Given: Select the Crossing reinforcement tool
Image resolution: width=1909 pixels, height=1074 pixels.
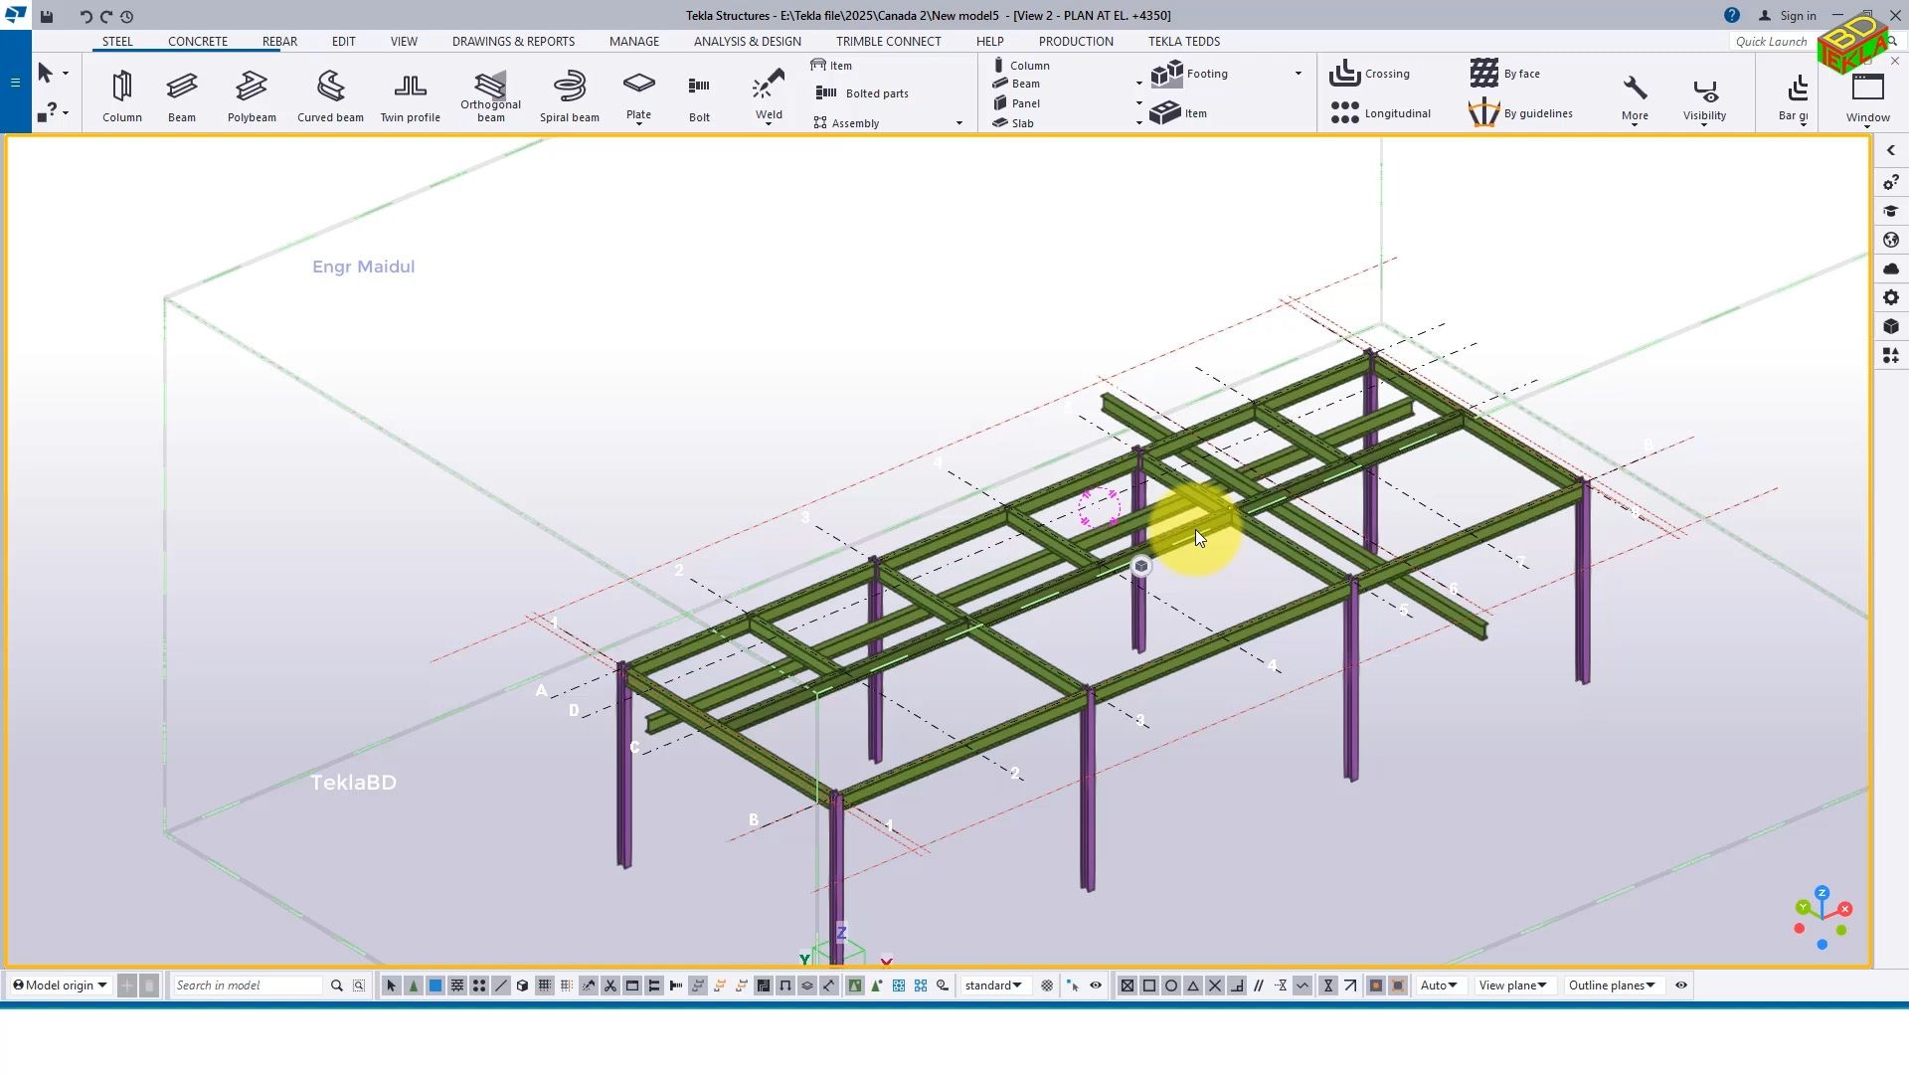Looking at the screenshot, I should (1370, 73).
